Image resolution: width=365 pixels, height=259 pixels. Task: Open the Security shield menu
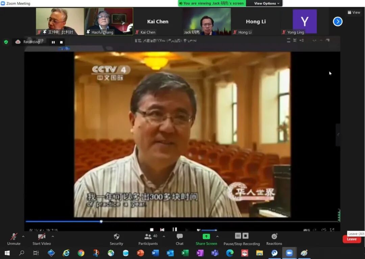[116, 239]
